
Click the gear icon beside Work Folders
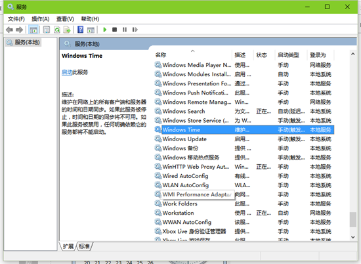point(158,203)
